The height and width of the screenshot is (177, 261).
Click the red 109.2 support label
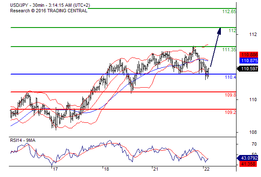(x=230, y=112)
